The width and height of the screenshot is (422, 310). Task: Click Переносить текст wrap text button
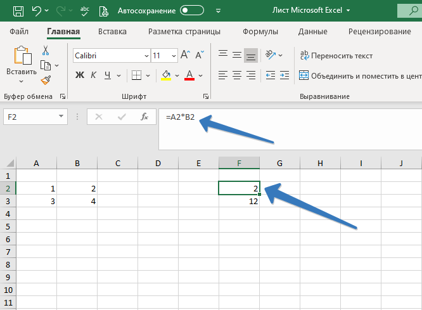(x=336, y=56)
